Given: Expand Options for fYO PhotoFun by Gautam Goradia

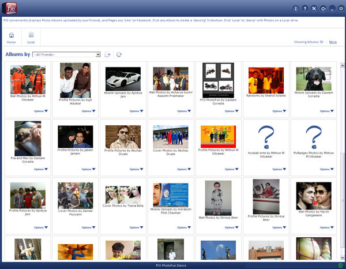Looking at the screenshot, I should tap(232, 111).
